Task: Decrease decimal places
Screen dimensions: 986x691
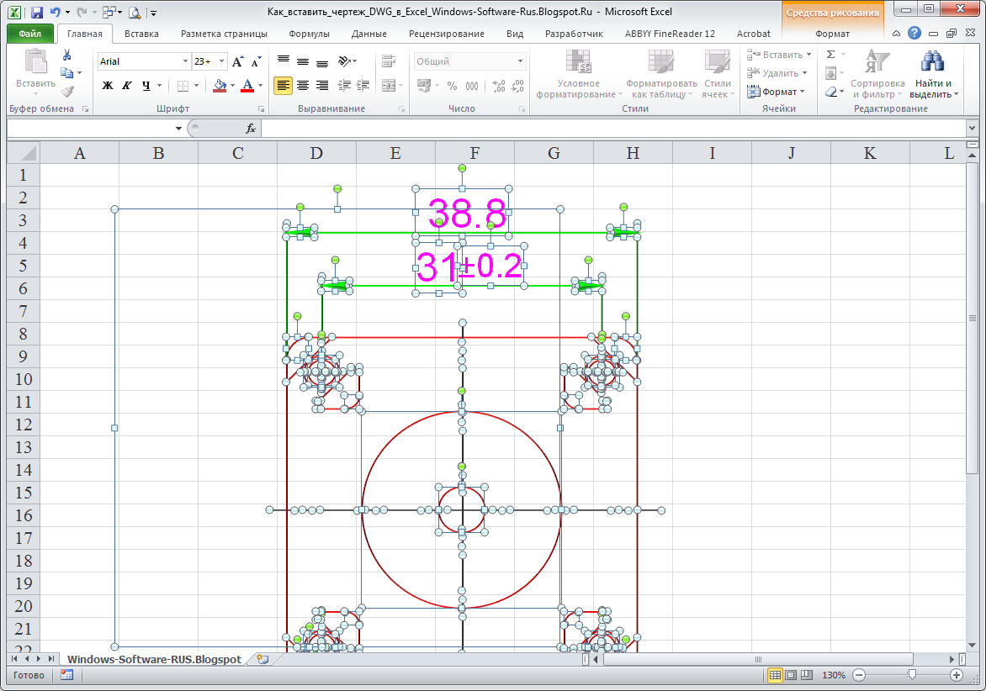Action: click(x=517, y=86)
